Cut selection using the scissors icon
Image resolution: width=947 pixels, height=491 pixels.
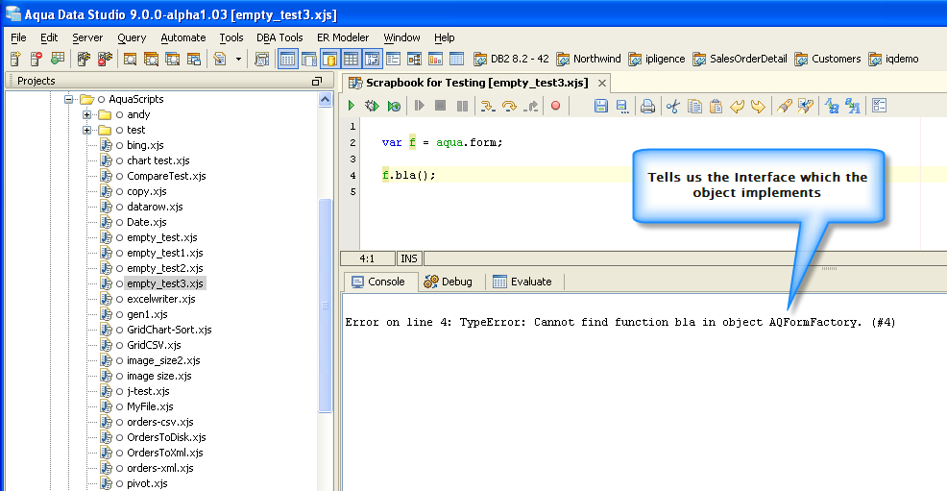(x=673, y=107)
